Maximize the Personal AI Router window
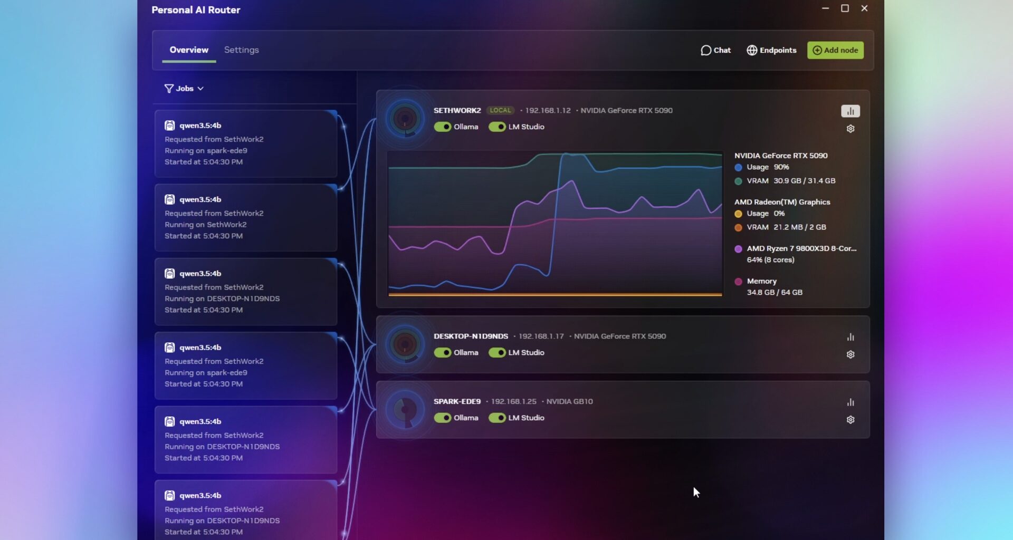Viewport: 1013px width, 540px height. tap(845, 8)
